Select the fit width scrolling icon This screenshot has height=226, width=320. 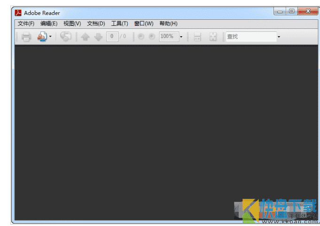point(197,37)
